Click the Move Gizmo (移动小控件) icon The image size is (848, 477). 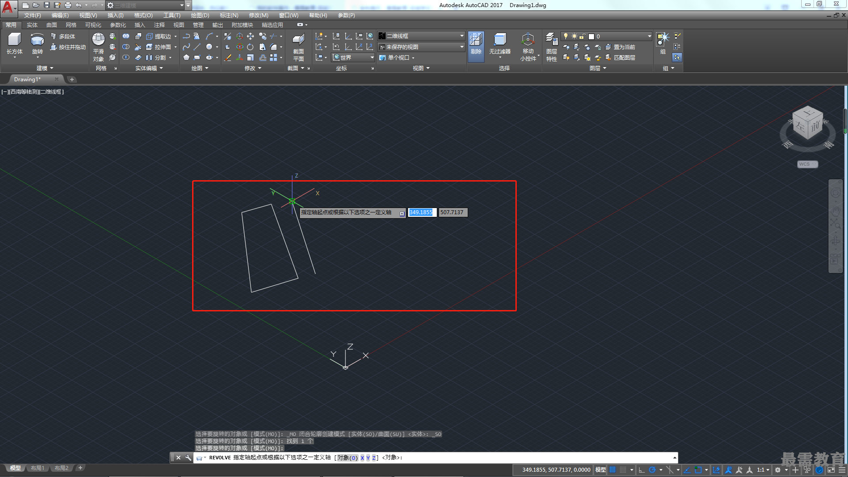click(x=528, y=47)
